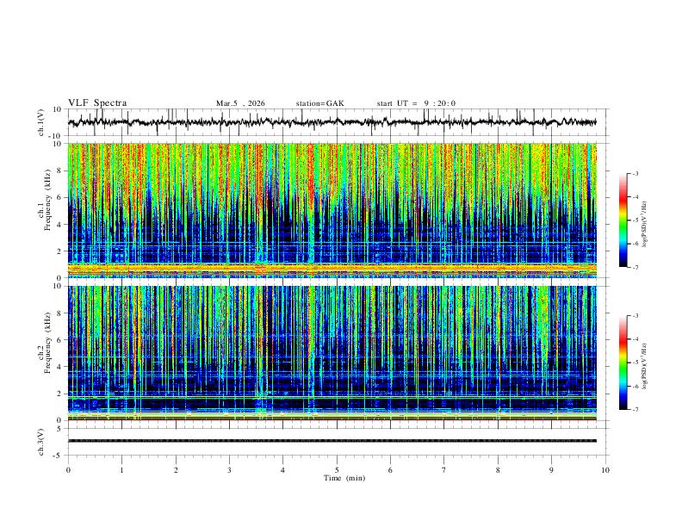
Task: Click the "1" tick on the time axis
Action: [121, 470]
